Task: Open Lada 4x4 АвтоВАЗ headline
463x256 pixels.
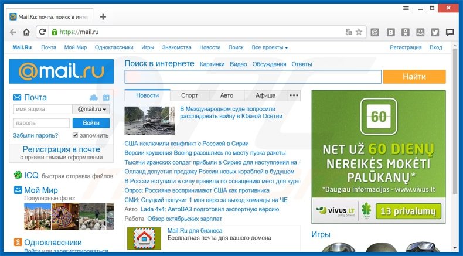Action: click(210, 209)
